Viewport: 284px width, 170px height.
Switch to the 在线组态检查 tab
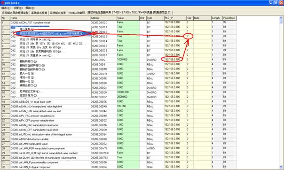[x=57, y=13]
